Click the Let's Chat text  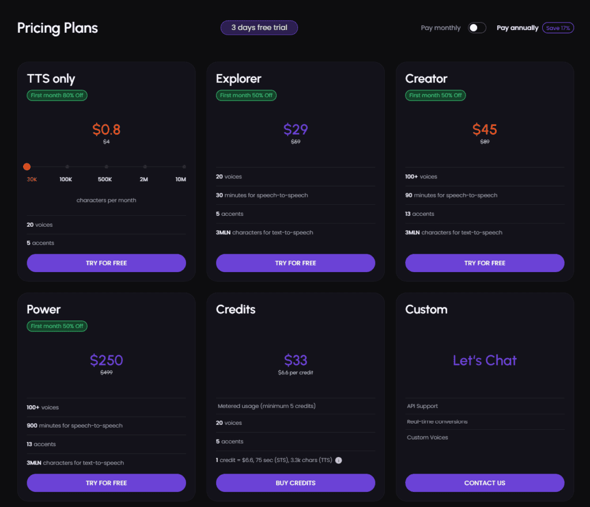point(484,360)
